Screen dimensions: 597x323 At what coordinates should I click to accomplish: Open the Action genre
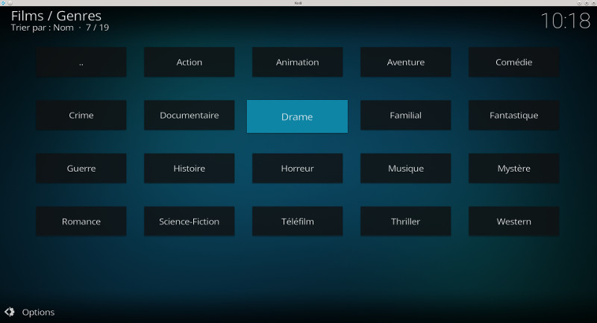(189, 63)
